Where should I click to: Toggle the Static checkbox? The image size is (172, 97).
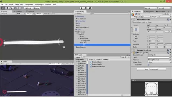[164, 14]
